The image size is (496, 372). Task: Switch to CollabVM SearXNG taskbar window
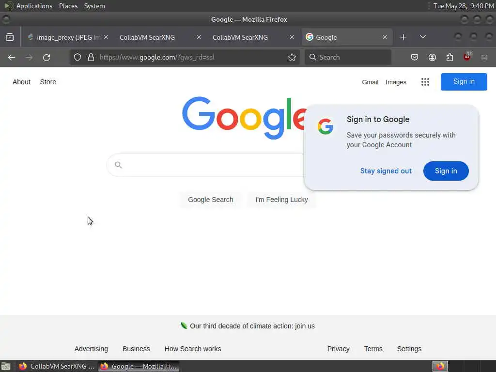pos(57,366)
